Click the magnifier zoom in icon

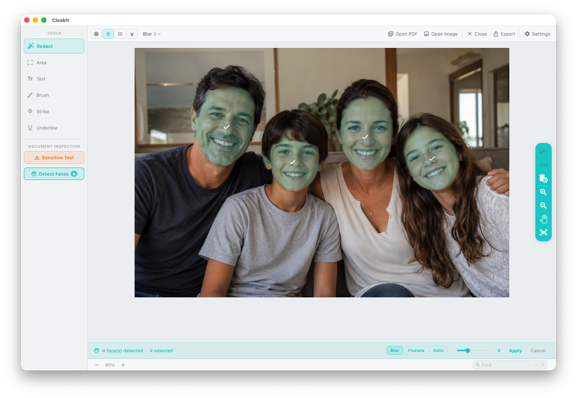click(544, 192)
